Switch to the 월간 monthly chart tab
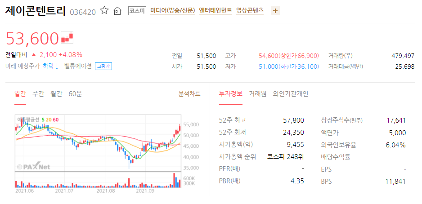Viewport: 422px width, 204px height. tap(56, 94)
